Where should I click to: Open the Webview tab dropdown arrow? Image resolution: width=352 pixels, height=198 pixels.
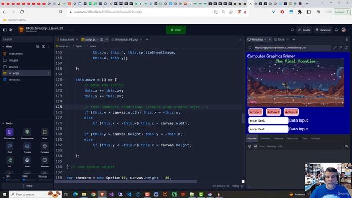(265, 40)
